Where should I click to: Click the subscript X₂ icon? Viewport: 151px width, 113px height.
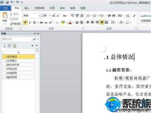[x=46, y=23]
